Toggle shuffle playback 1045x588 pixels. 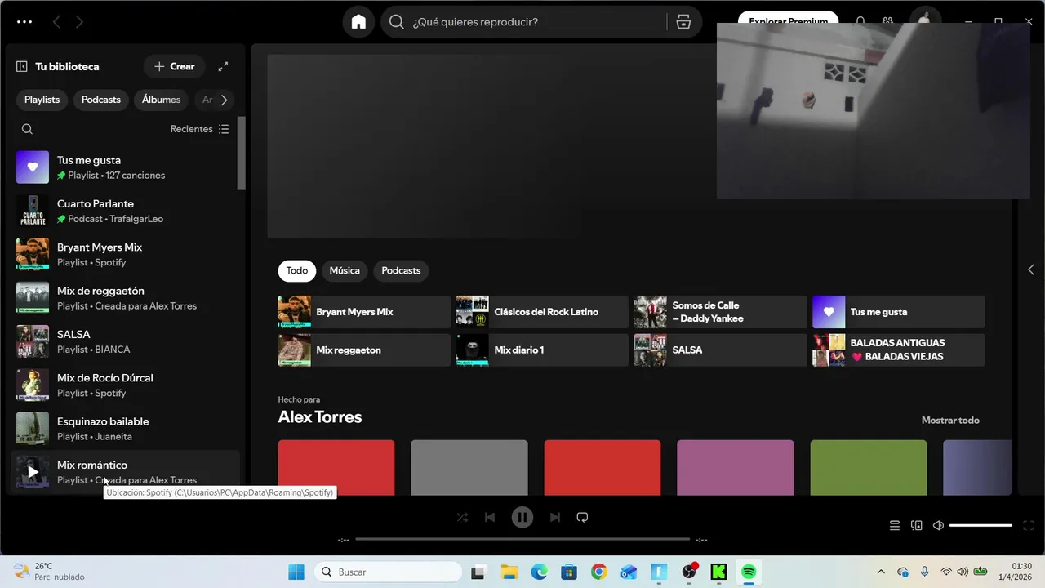462,517
